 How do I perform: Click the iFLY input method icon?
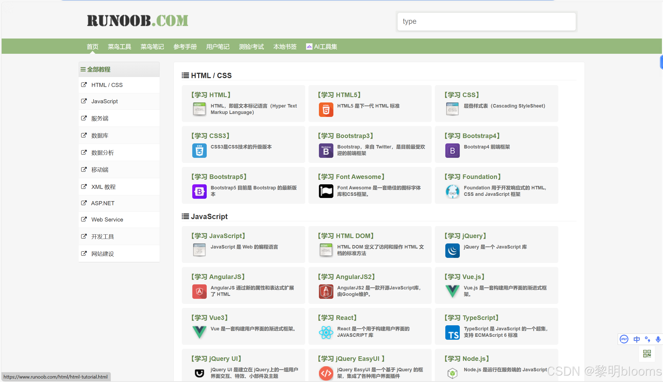pyautogui.click(x=624, y=339)
